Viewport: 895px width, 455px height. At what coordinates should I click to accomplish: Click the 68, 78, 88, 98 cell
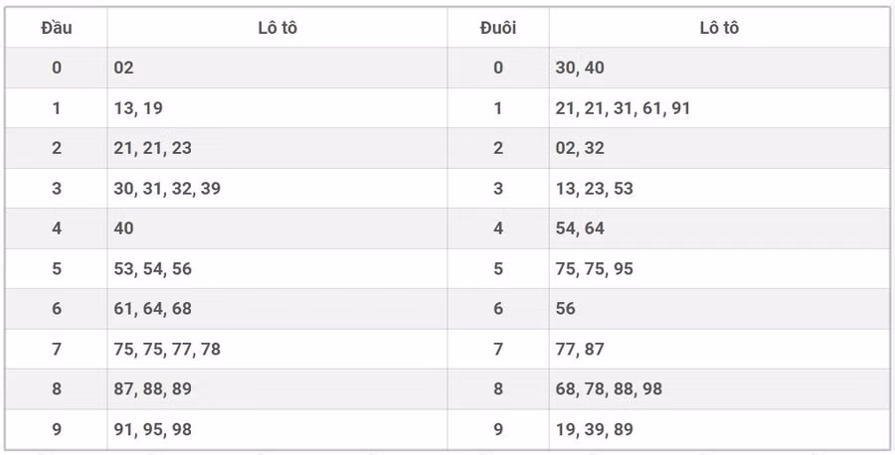click(609, 389)
